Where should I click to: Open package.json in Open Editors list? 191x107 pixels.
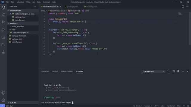[20, 17]
